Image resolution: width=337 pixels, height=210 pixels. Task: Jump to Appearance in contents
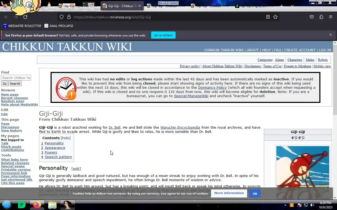[x=55, y=148]
